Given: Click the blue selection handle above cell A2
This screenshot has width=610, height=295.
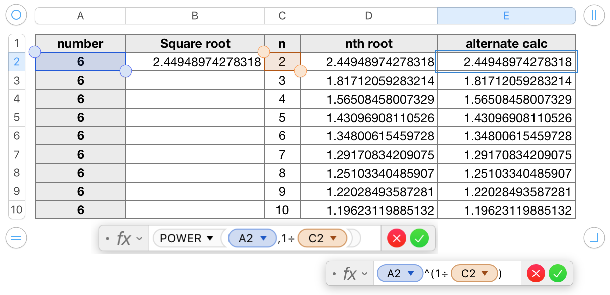Looking at the screenshot, I should point(35,52).
